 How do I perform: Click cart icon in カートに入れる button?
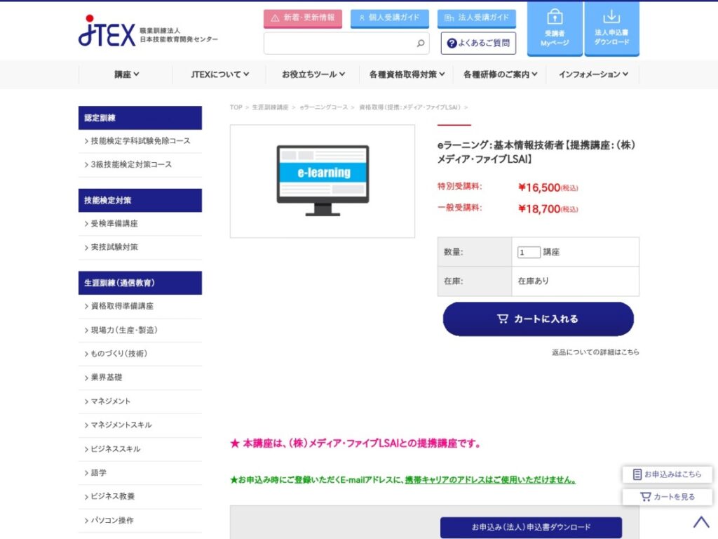pyautogui.click(x=502, y=319)
